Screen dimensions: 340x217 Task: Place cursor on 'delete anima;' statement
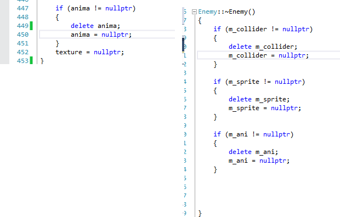pyautogui.click(x=95, y=26)
